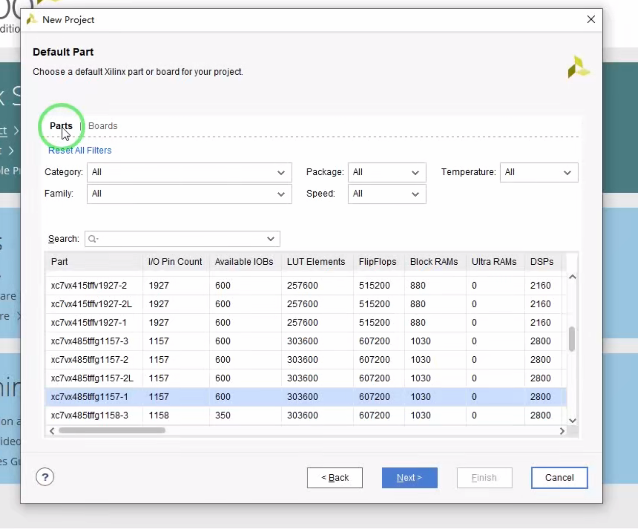
Task: Click the Next button
Action: tap(409, 478)
